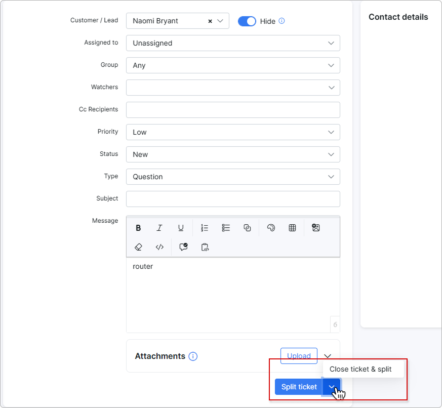Clear Naomi Bryant from Customer field
Viewport: 442px width, 408px height.
point(210,21)
